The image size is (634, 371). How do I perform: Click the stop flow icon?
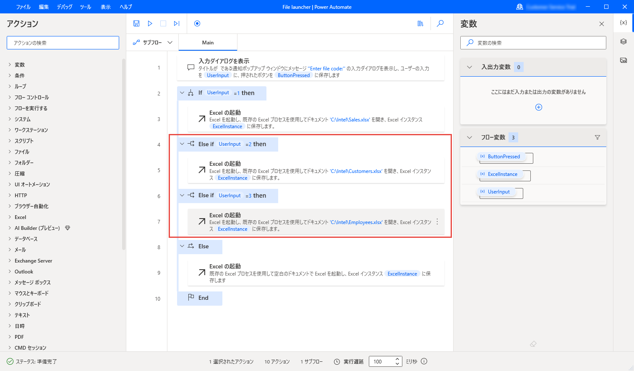(163, 23)
